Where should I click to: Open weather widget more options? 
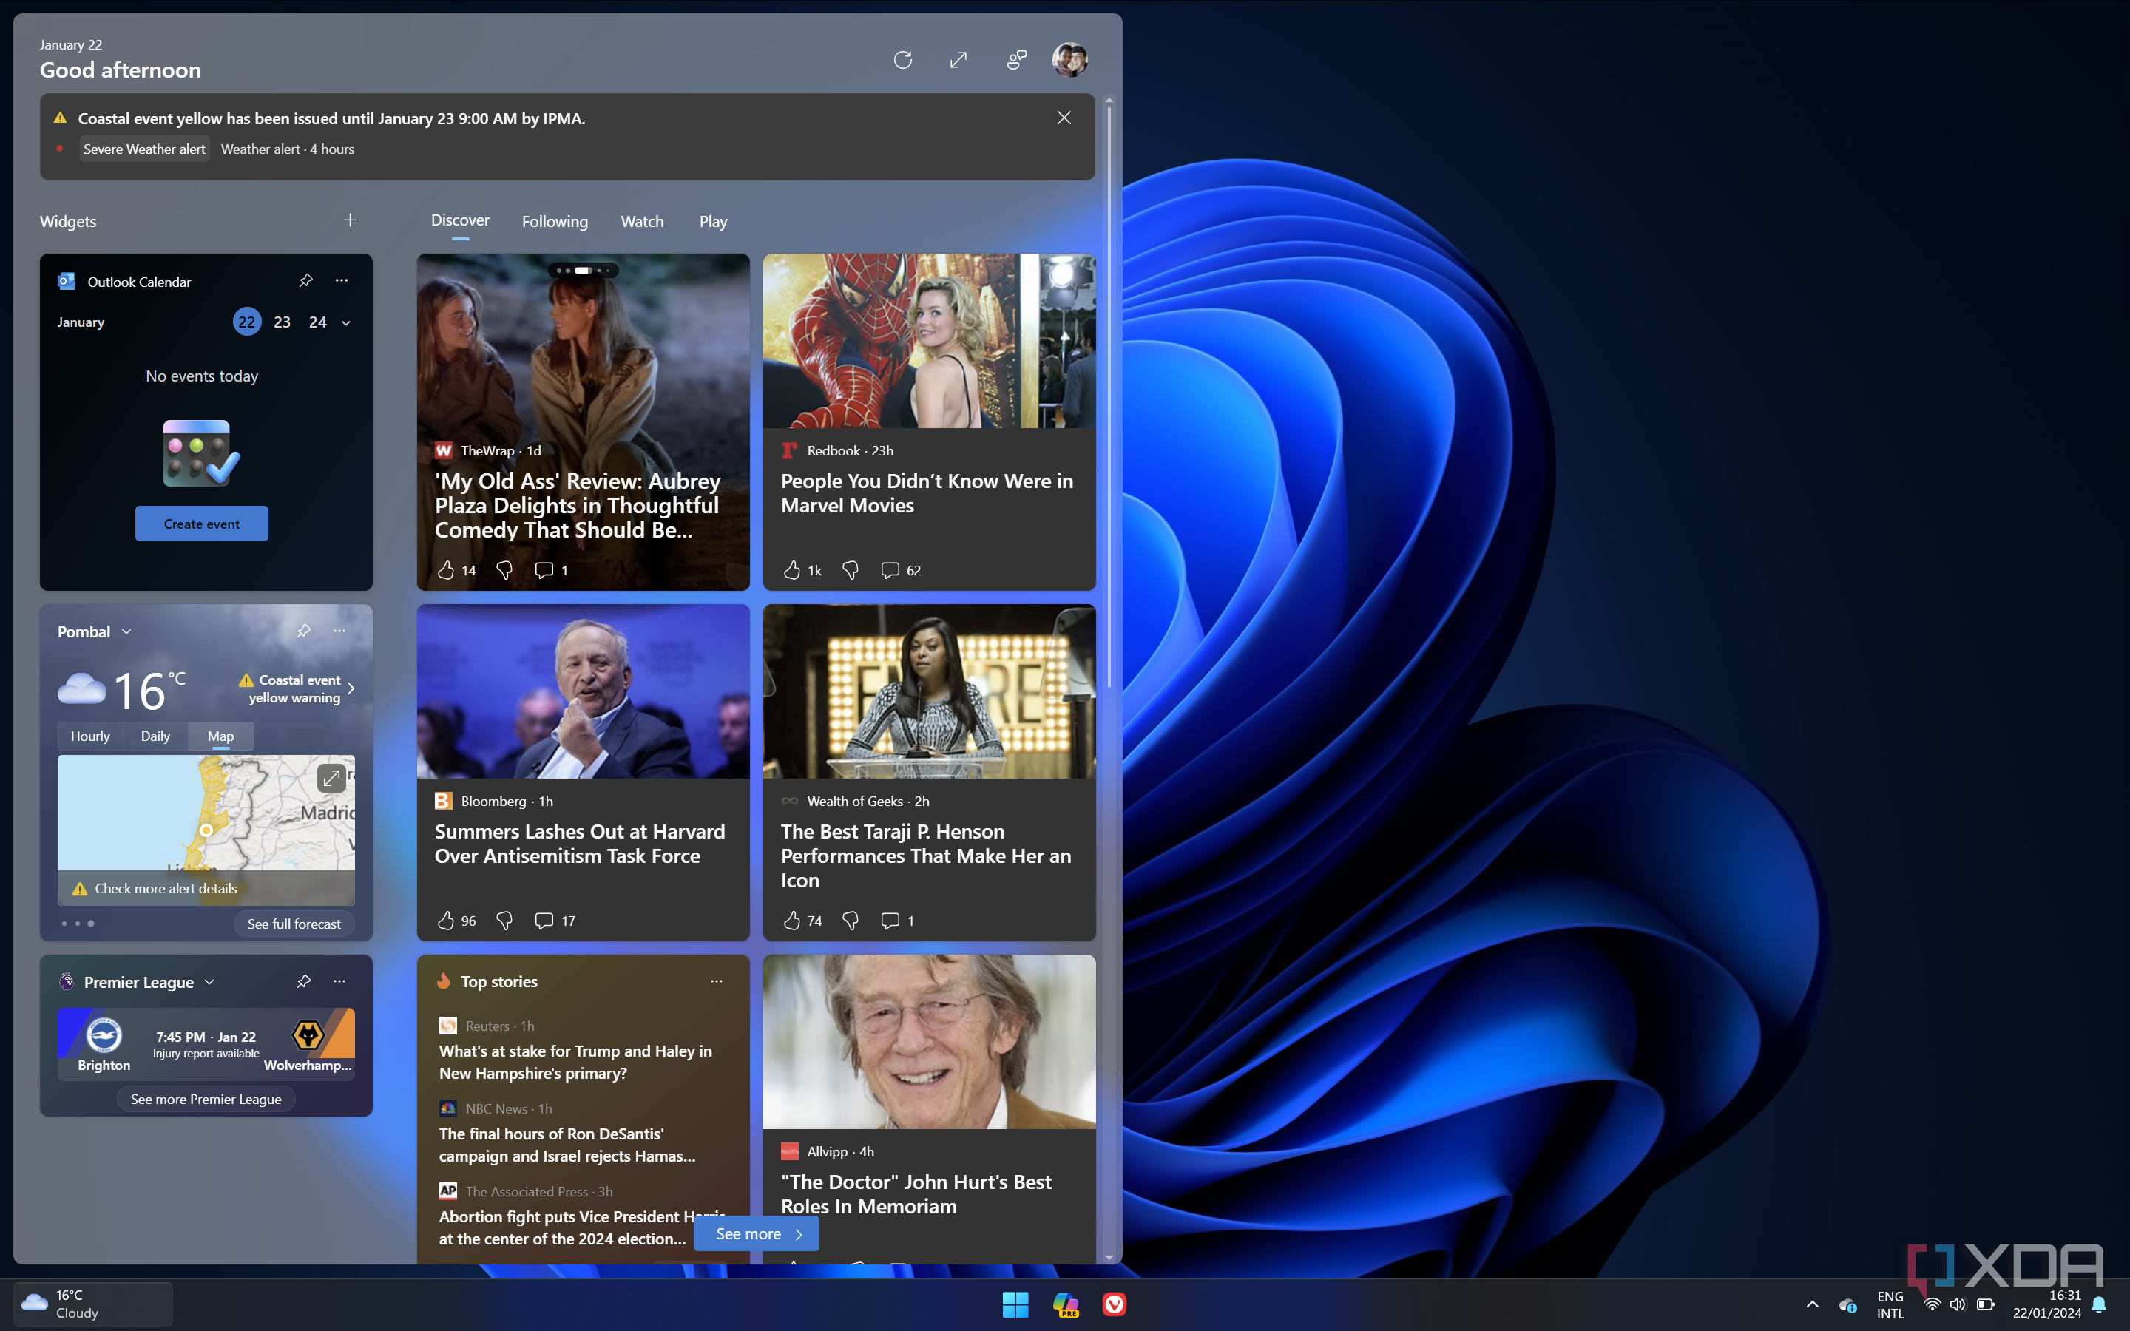pos(339,630)
